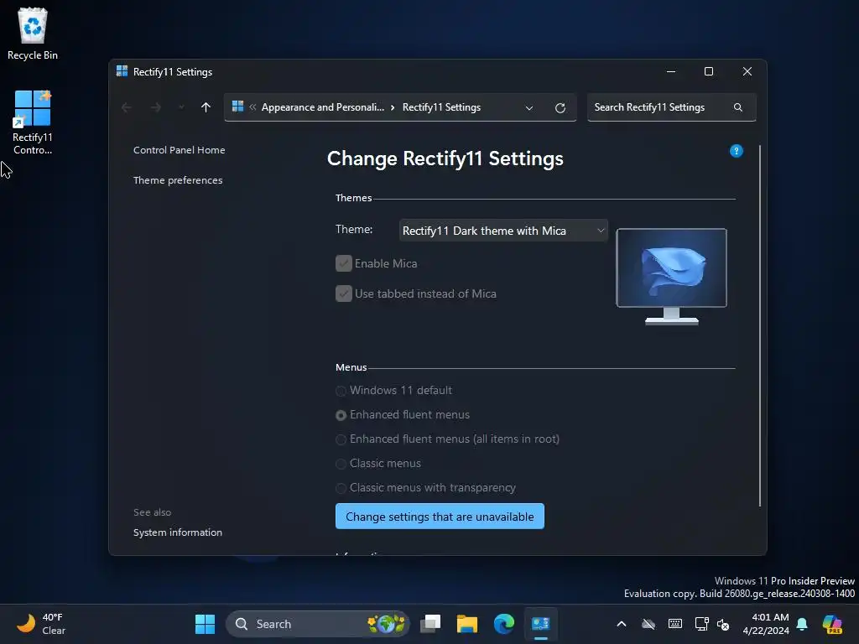Viewport: 859px width, 644px height.
Task: Show hidden system tray icons
Action: point(622,624)
